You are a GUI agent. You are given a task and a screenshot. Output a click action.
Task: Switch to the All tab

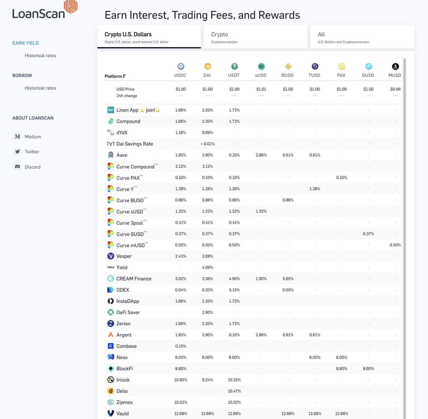(362, 37)
